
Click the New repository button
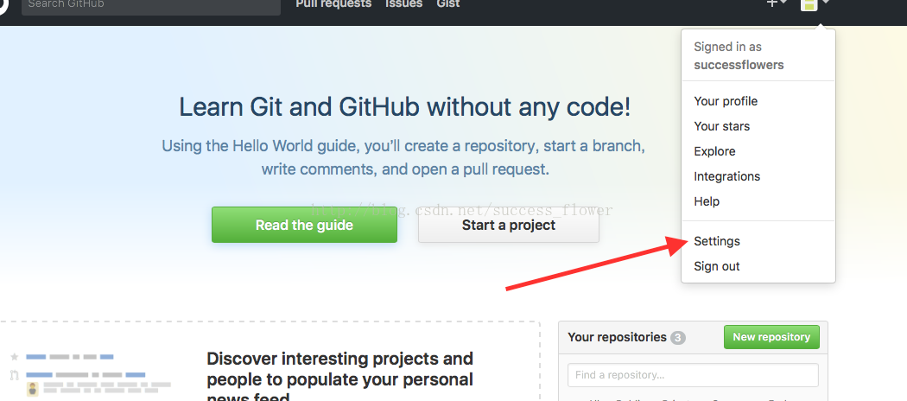(771, 337)
